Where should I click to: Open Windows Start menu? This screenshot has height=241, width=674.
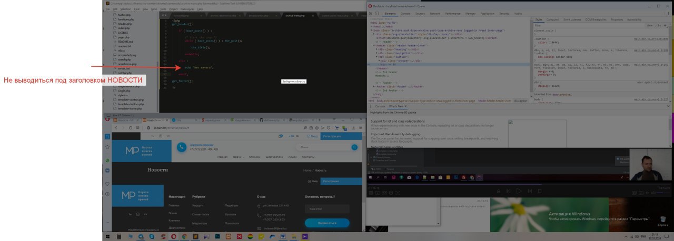pos(107,237)
